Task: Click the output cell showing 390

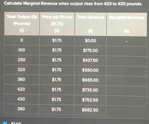Action: pyautogui.click(x=21, y=109)
